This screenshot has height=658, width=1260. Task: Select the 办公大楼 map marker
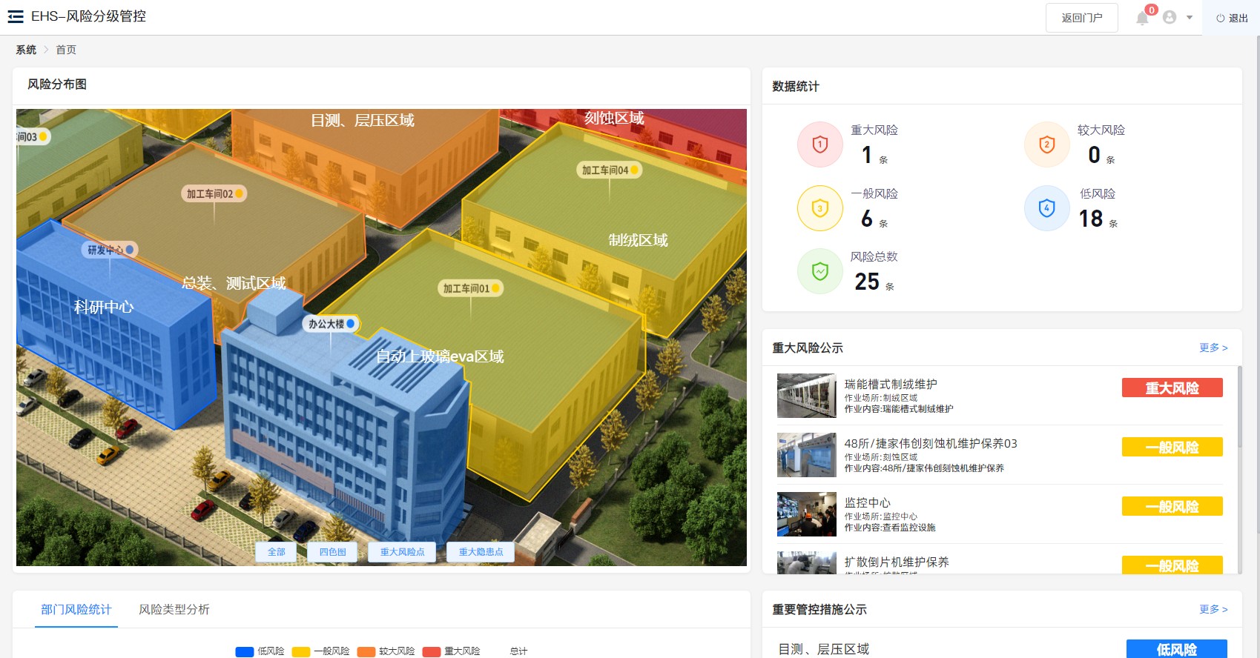pos(331,324)
